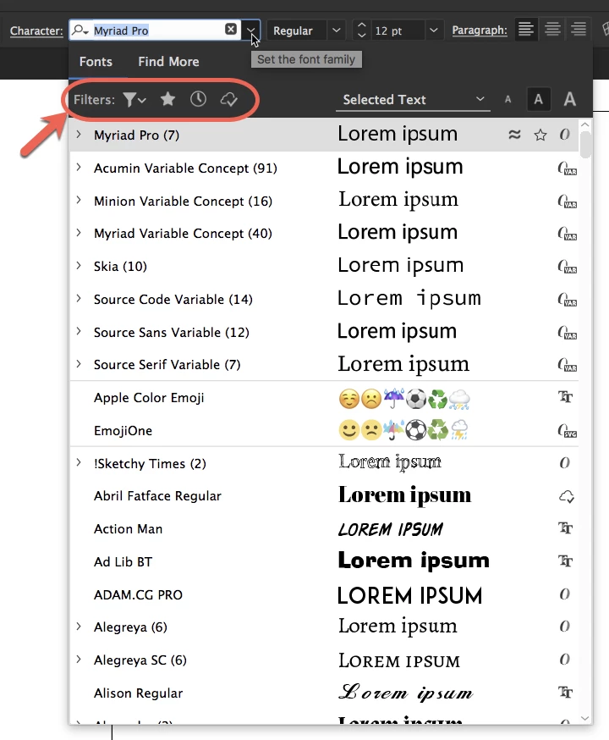Select the EmojiOne font
The width and height of the screenshot is (609, 740).
point(324,430)
